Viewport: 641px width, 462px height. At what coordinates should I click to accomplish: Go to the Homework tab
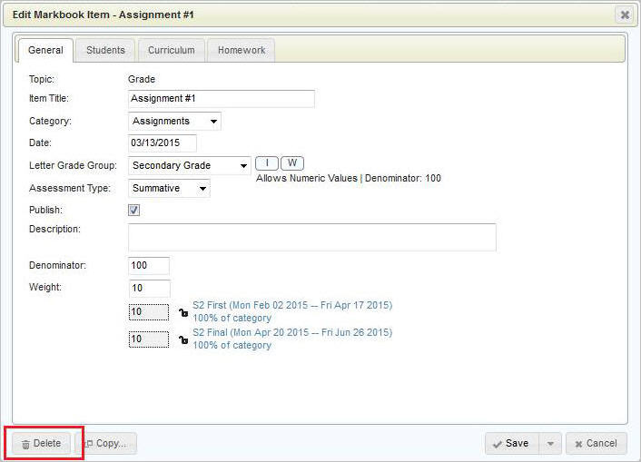242,51
